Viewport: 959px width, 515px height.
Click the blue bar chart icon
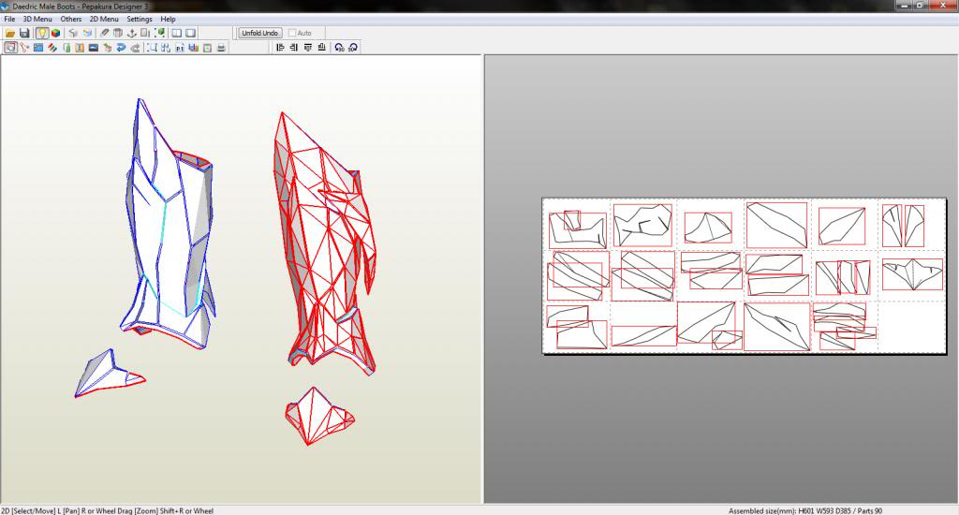tap(194, 48)
